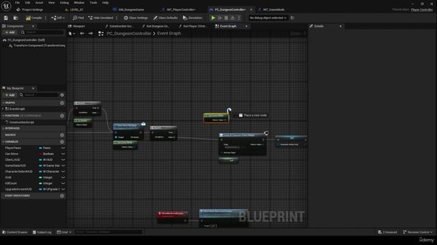Open the debug object selector dropdown
Image resolution: width=437 pixels, height=245 pixels.
tap(268, 18)
